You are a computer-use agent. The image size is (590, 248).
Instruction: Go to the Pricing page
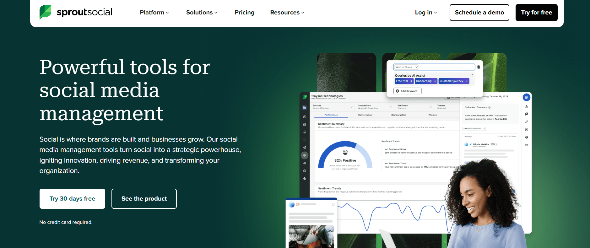click(245, 13)
